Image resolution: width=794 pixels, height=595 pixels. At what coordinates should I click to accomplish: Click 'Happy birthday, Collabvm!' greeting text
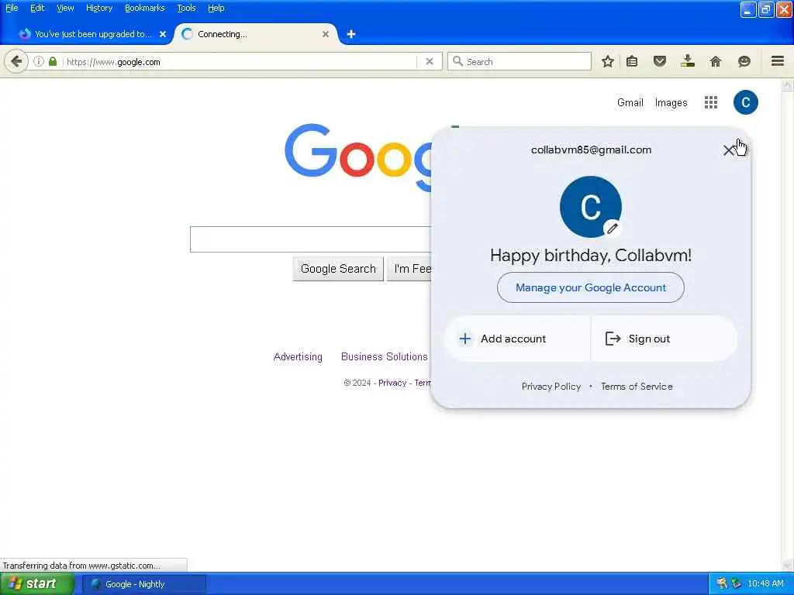click(x=590, y=256)
